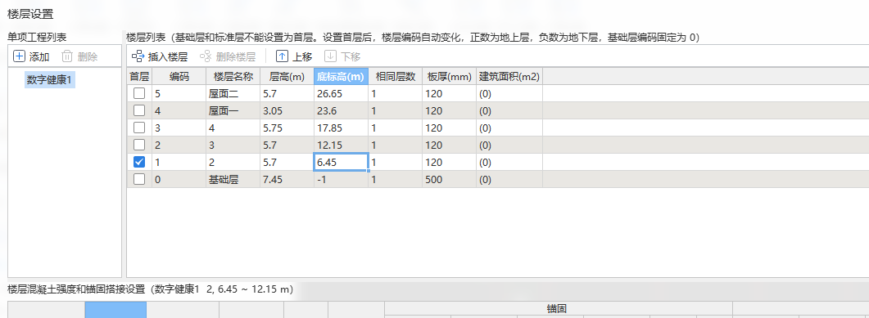Check 首层 box for floor 屋面二
Image resolution: width=869 pixels, height=318 pixels.
(x=140, y=93)
